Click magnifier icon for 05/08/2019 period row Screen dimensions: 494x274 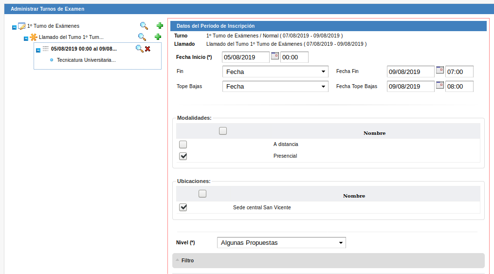click(x=139, y=49)
